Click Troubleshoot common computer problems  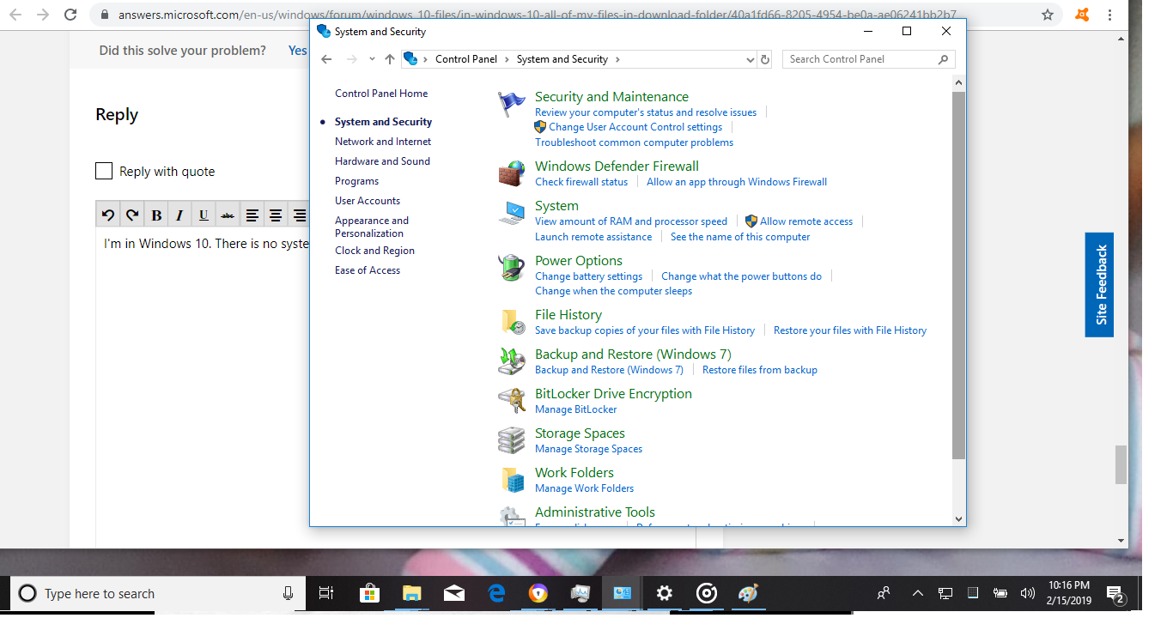634,142
